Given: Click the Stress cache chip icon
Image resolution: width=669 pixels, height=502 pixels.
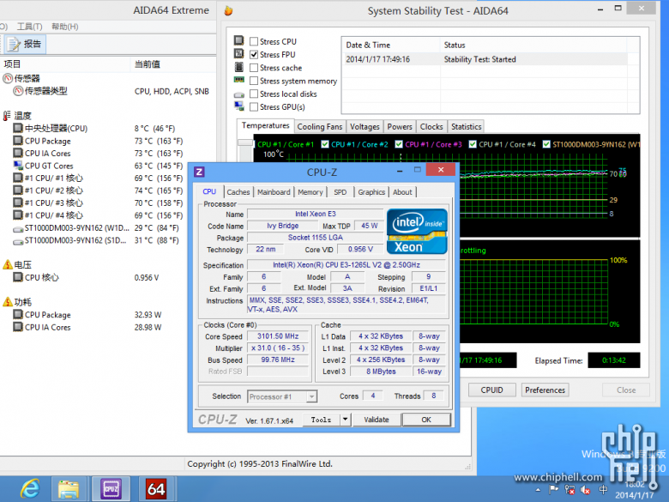Looking at the screenshot, I should pos(239,67).
